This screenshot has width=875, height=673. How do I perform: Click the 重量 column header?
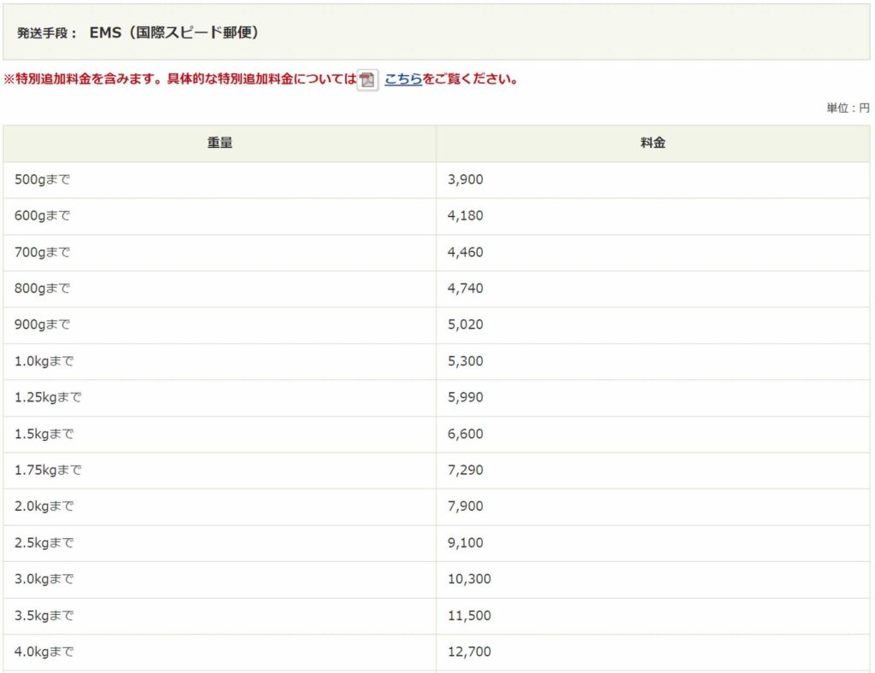[x=220, y=143]
